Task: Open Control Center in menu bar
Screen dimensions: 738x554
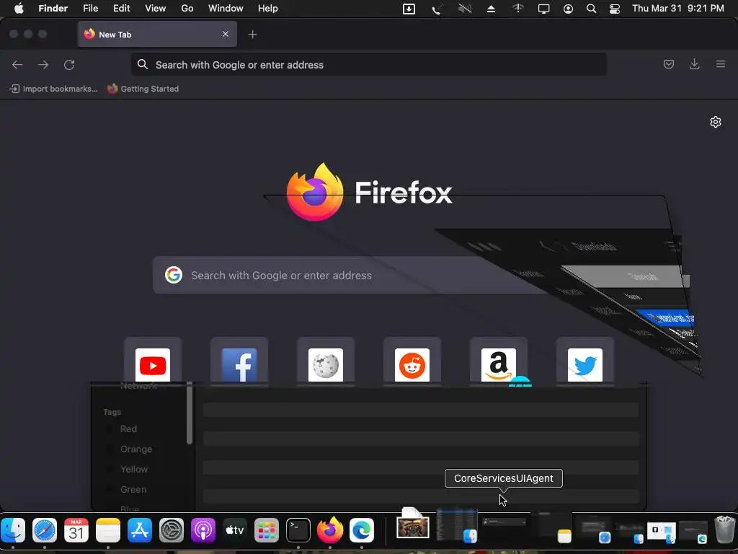Action: click(615, 9)
